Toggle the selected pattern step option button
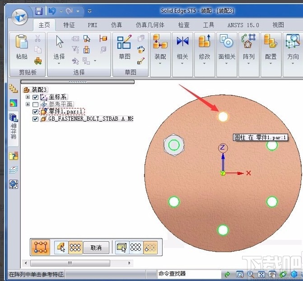 pos(75,247)
